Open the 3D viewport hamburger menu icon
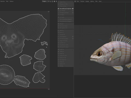Image resolution: width=131 pixels, height=98 pixels. point(75,1)
